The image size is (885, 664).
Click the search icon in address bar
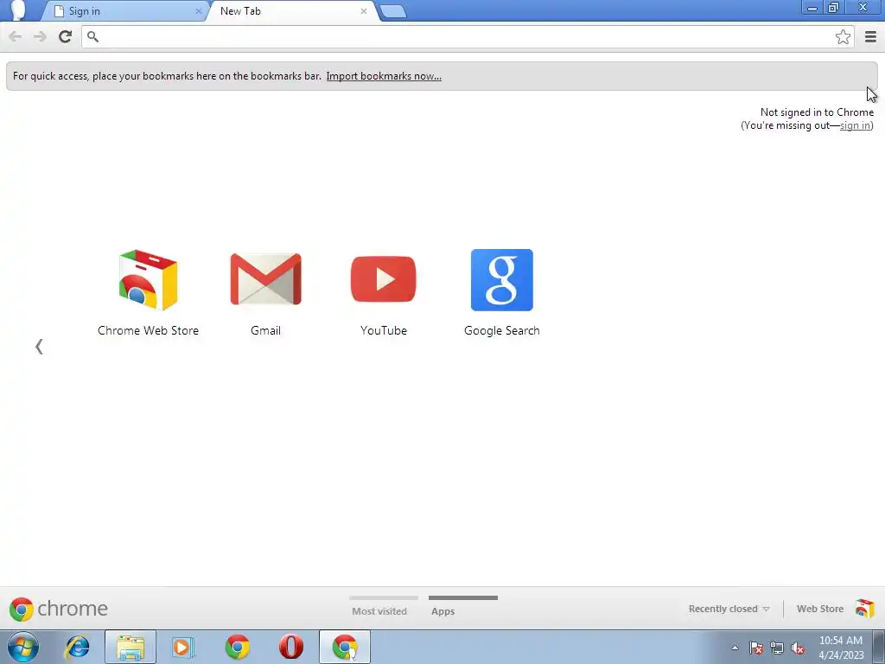(x=92, y=36)
